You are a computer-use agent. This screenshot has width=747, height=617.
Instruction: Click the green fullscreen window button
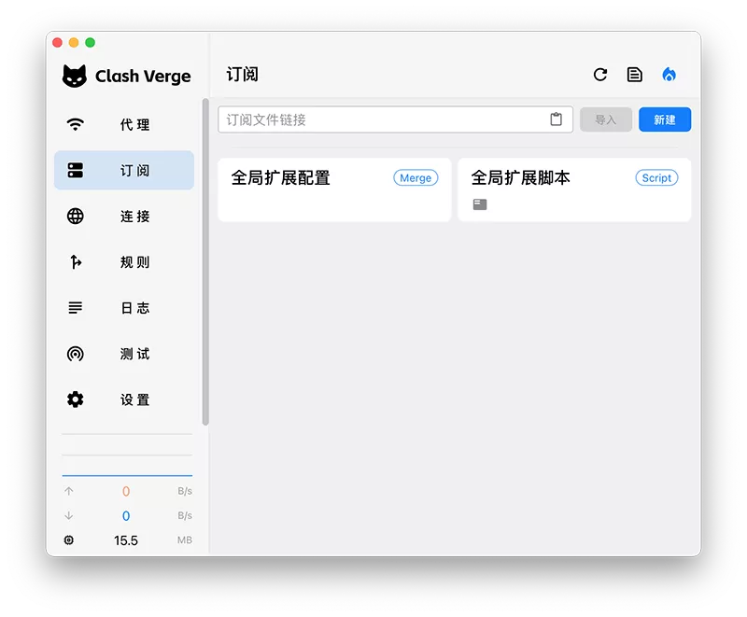[x=90, y=42]
